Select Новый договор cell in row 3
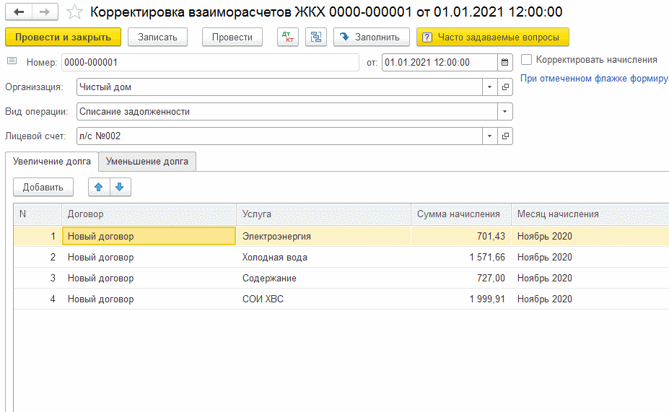Image resolution: width=669 pixels, height=412 pixels. tap(149, 278)
